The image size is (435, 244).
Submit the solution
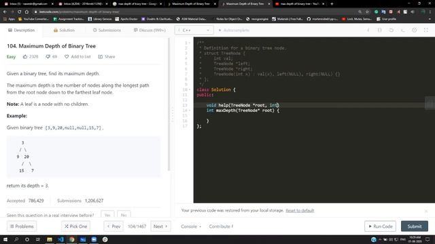click(x=415, y=226)
